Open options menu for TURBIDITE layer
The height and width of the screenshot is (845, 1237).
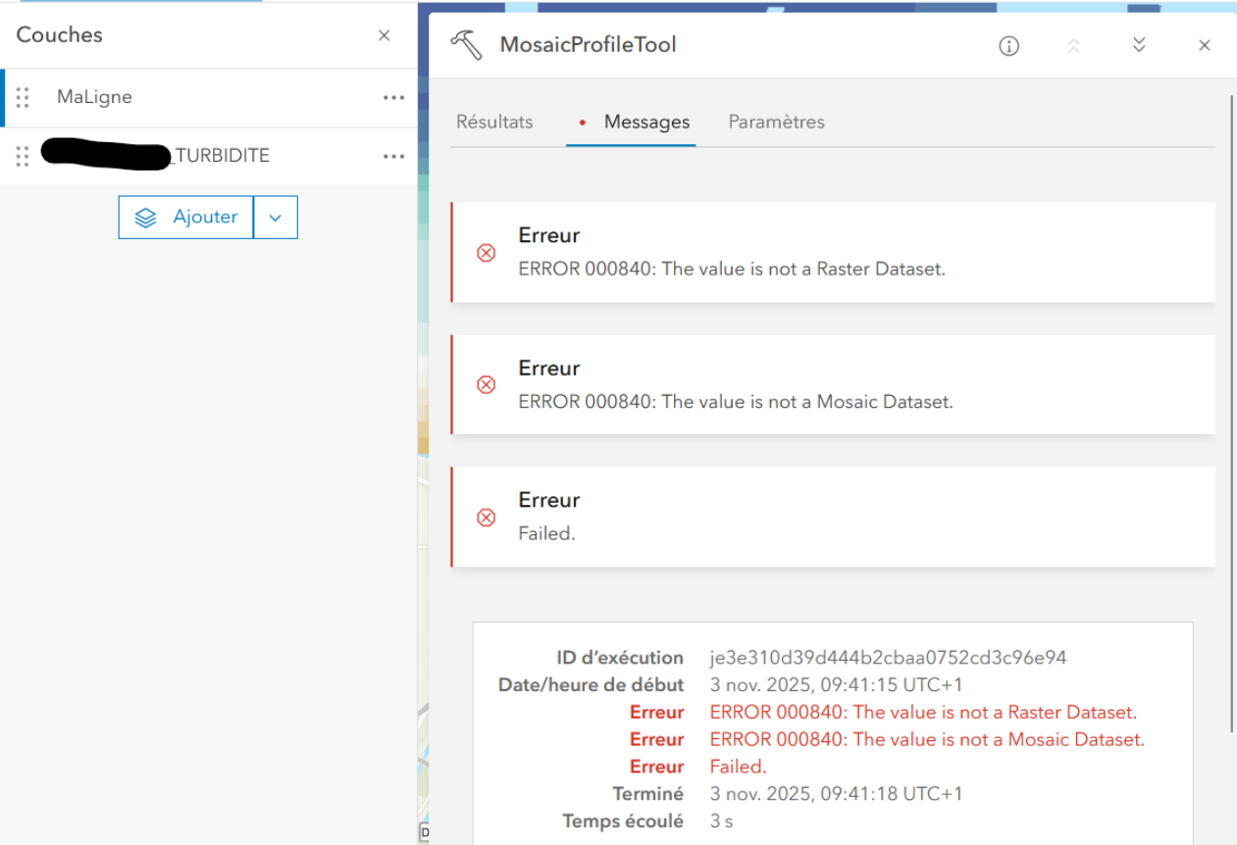[x=393, y=156]
